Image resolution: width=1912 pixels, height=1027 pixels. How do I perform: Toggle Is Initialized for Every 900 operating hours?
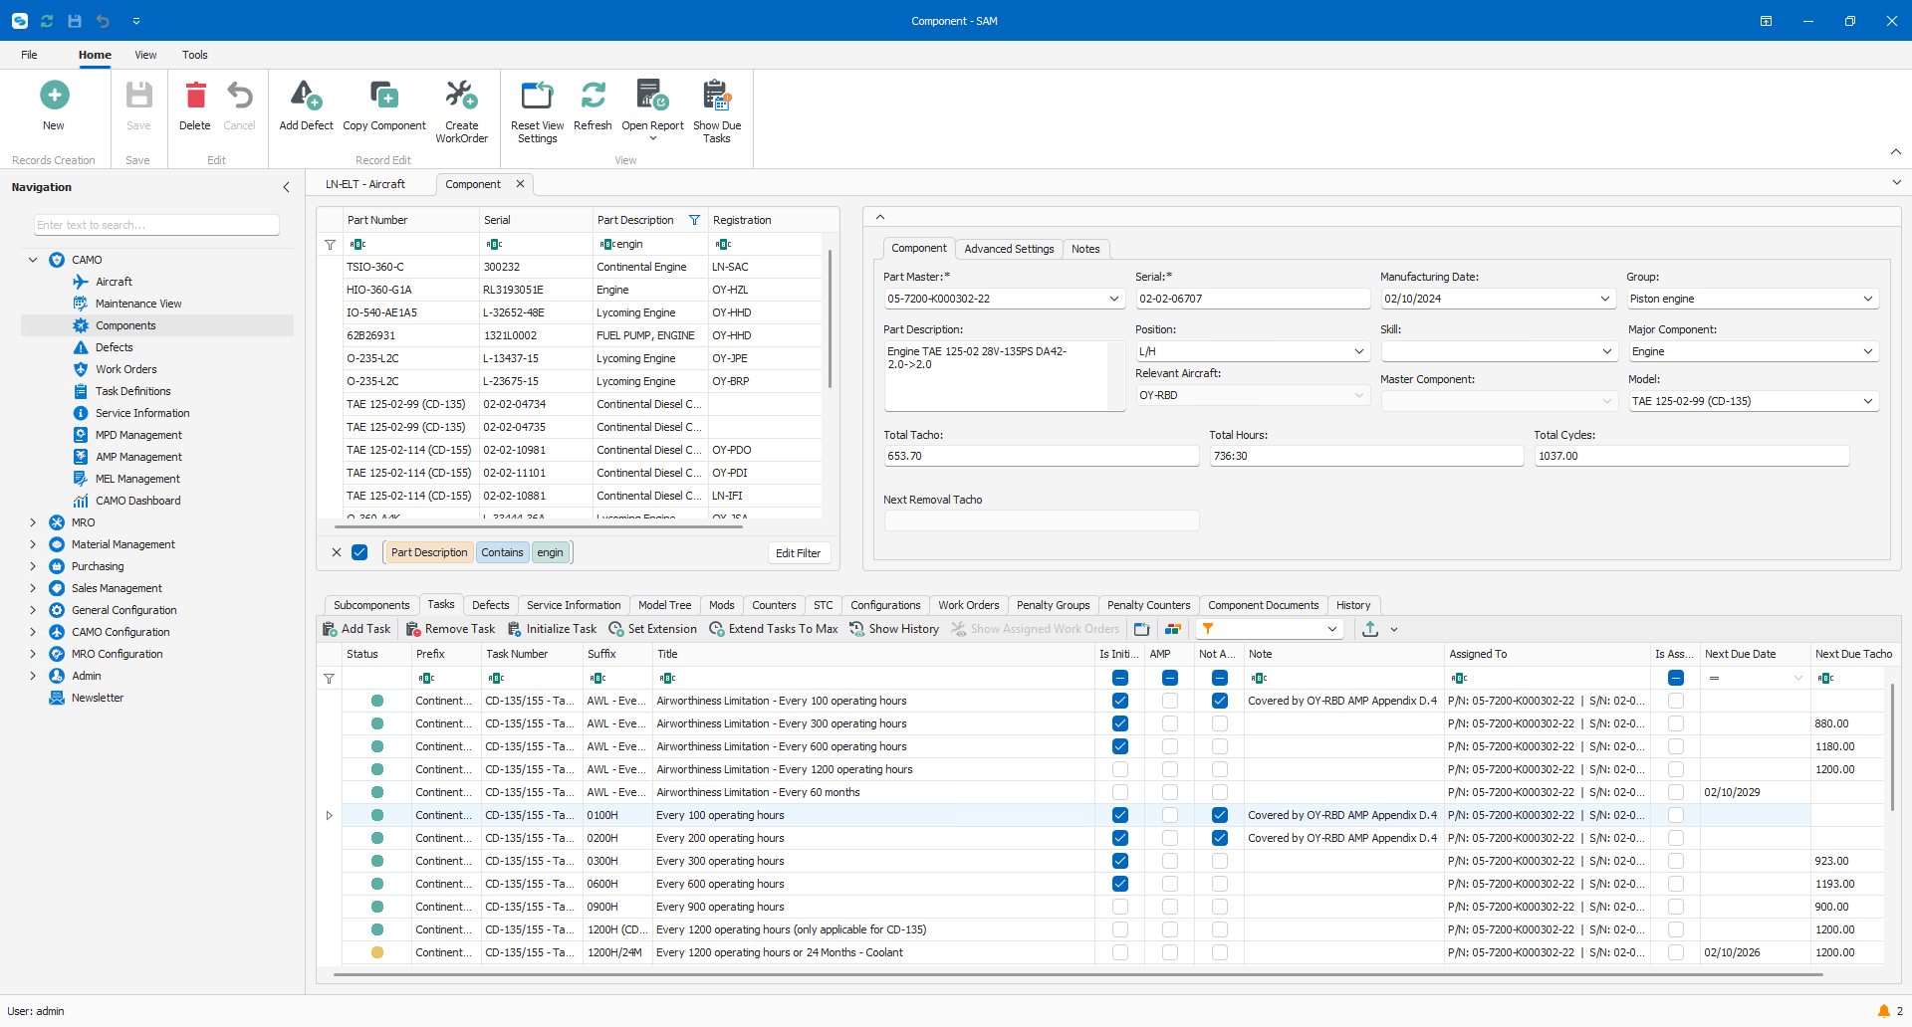coord(1120,907)
